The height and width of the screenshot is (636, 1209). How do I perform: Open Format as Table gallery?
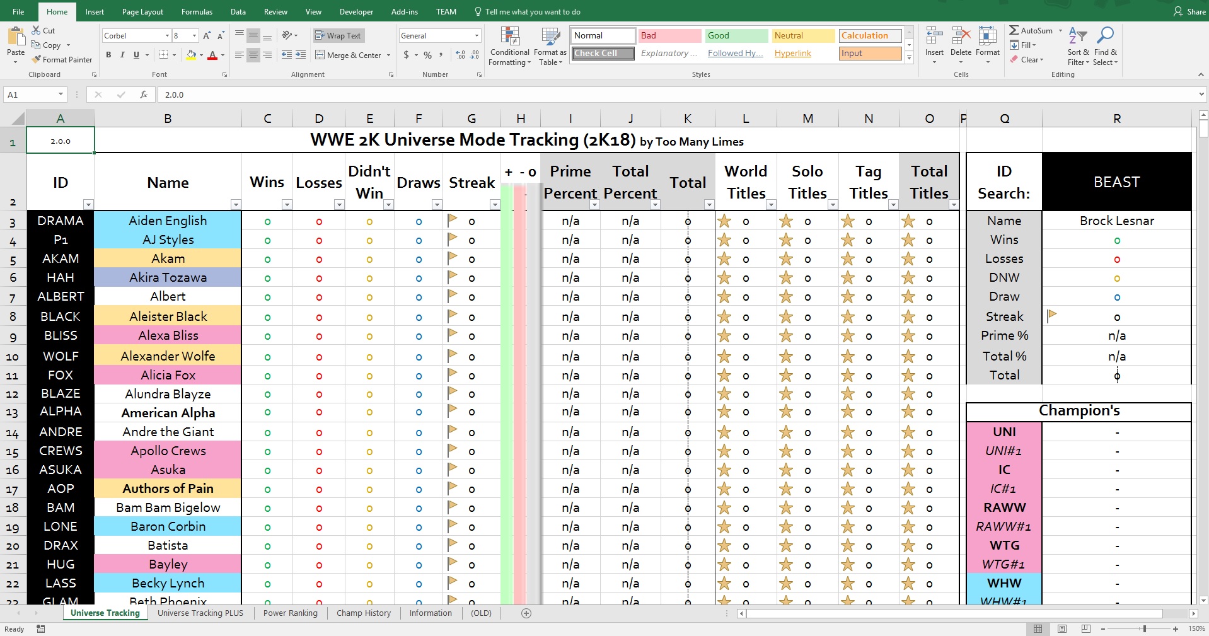click(x=550, y=46)
